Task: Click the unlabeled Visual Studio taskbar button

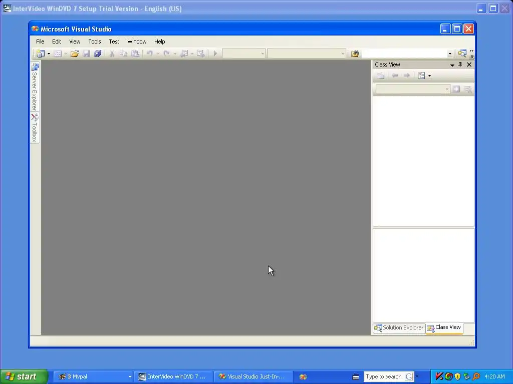Action: [303, 376]
